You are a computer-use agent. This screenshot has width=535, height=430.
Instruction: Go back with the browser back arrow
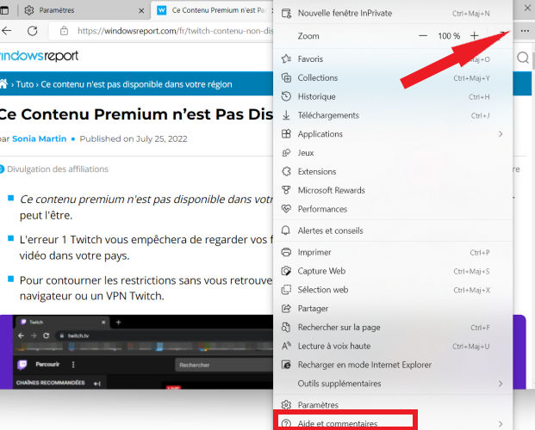7,31
